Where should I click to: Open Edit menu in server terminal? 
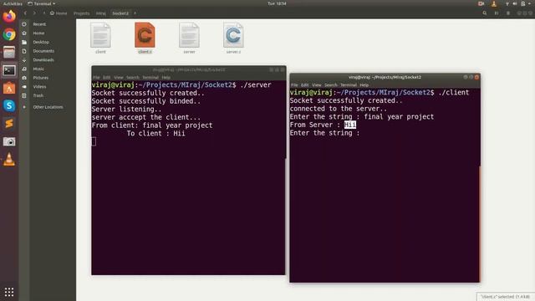pos(107,78)
